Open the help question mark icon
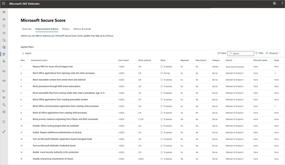The height and width of the screenshot is (165, 285). coord(282,3)
